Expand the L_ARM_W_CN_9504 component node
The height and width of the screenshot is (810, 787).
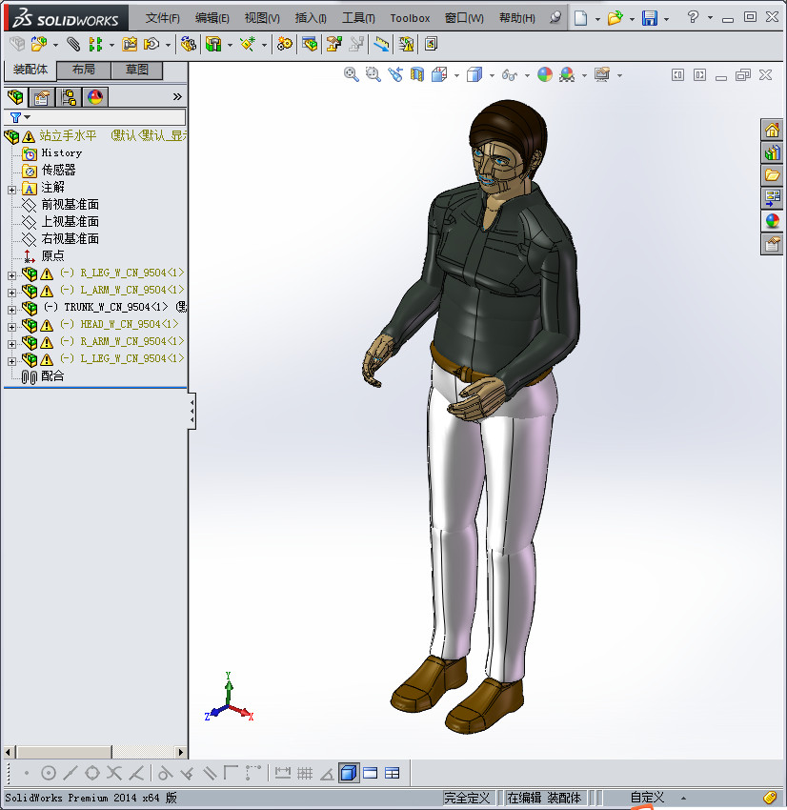pyautogui.click(x=11, y=293)
